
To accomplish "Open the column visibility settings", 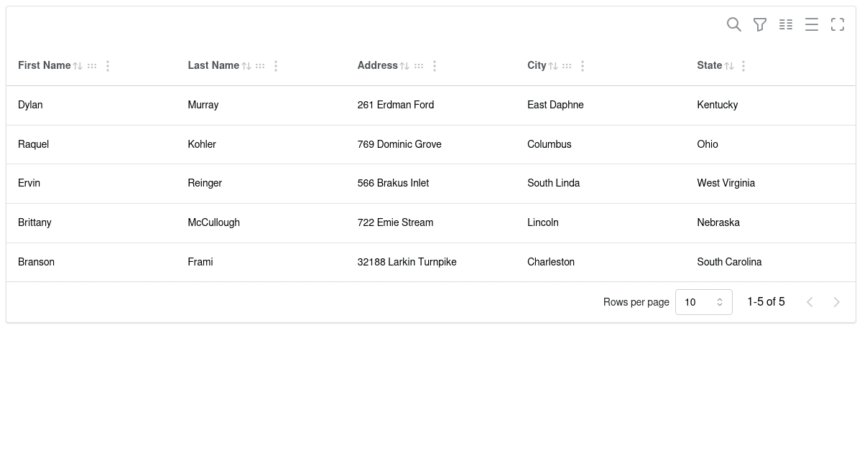I will click(x=786, y=24).
